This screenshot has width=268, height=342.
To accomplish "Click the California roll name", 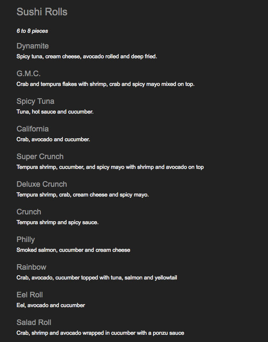I will point(33,129).
